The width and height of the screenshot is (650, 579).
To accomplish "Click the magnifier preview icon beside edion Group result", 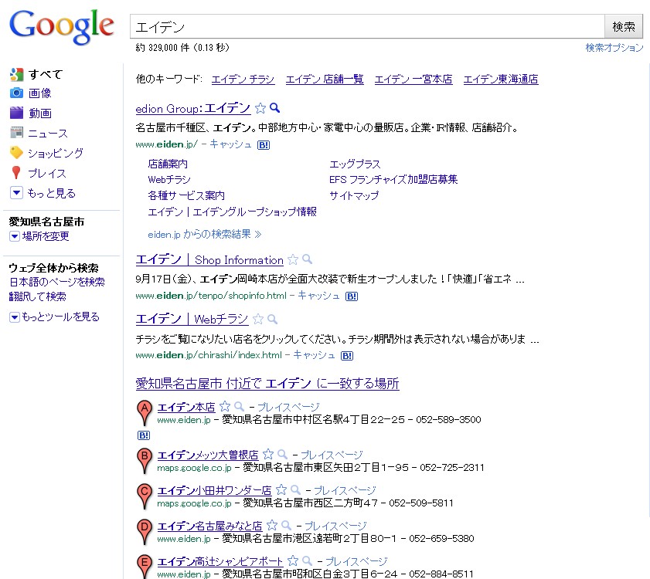I will pos(274,108).
